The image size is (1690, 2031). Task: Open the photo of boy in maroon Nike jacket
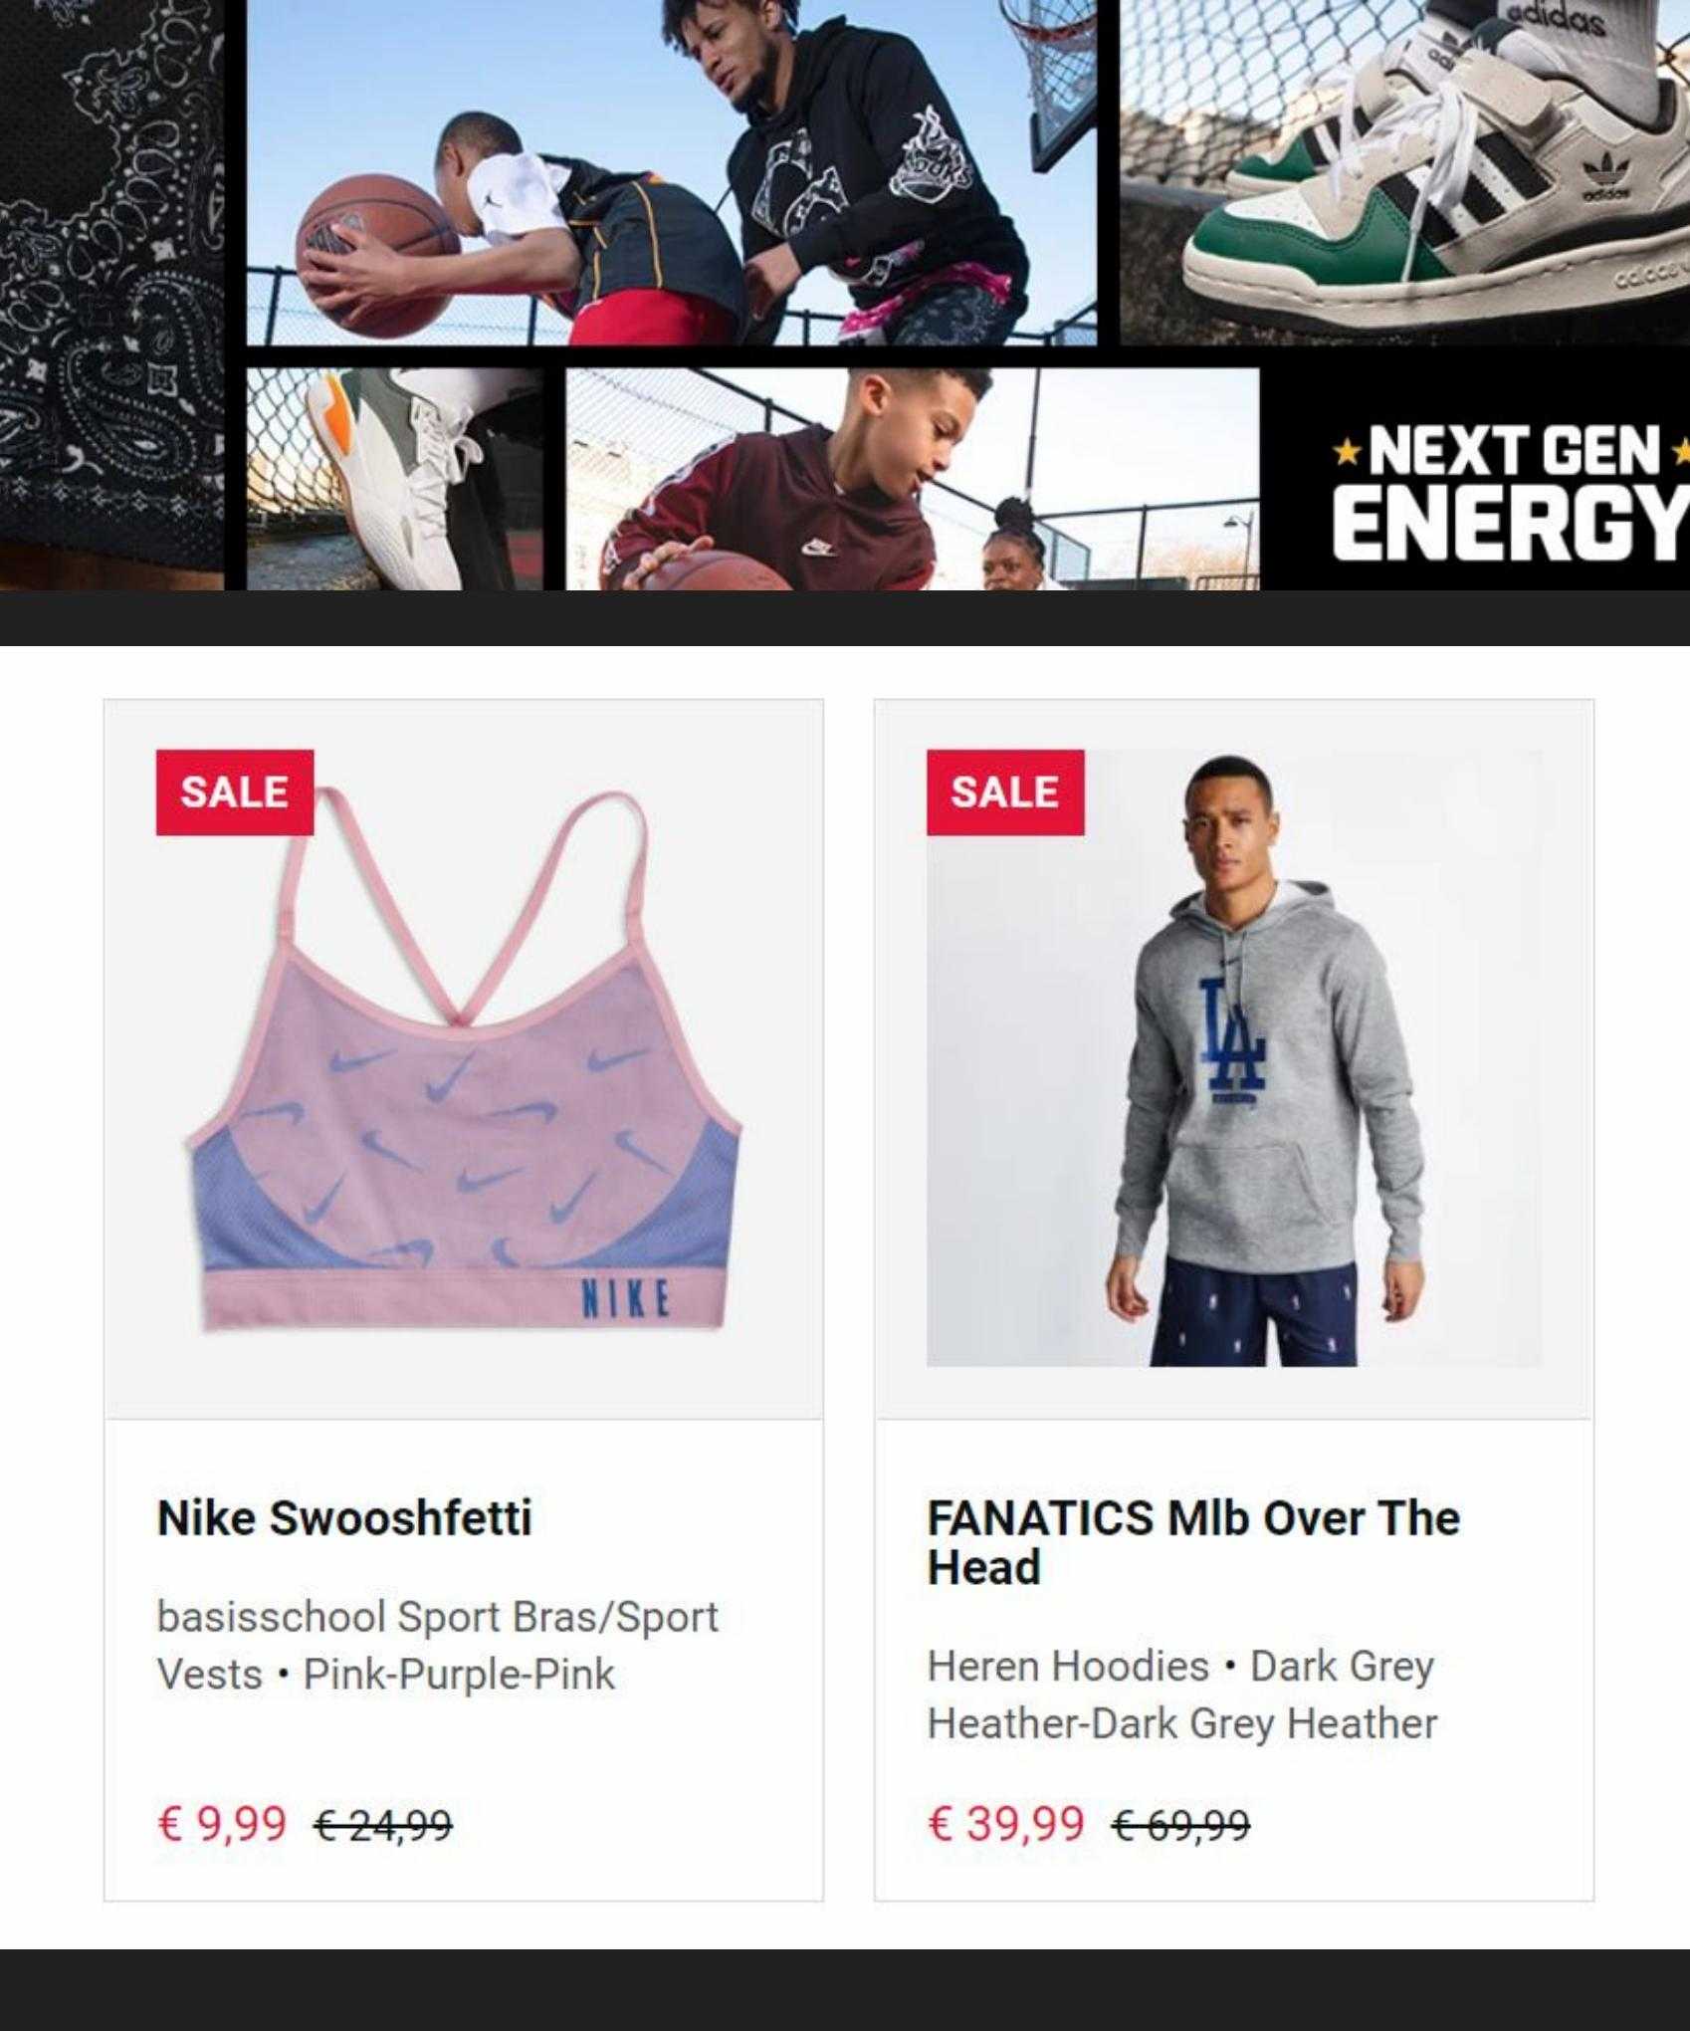coord(913,479)
